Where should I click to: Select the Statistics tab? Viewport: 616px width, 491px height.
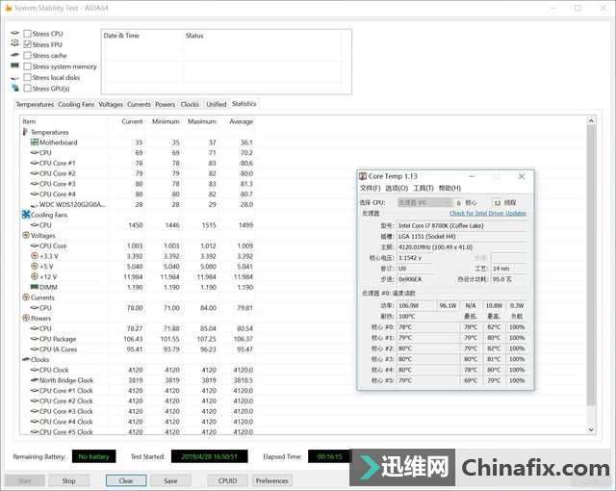pos(244,104)
